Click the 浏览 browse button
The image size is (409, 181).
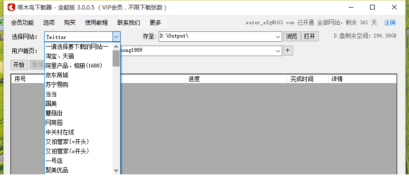click(x=292, y=37)
